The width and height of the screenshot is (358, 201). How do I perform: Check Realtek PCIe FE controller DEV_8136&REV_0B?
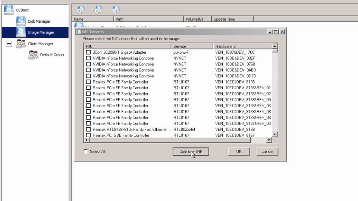pyautogui.click(x=88, y=118)
